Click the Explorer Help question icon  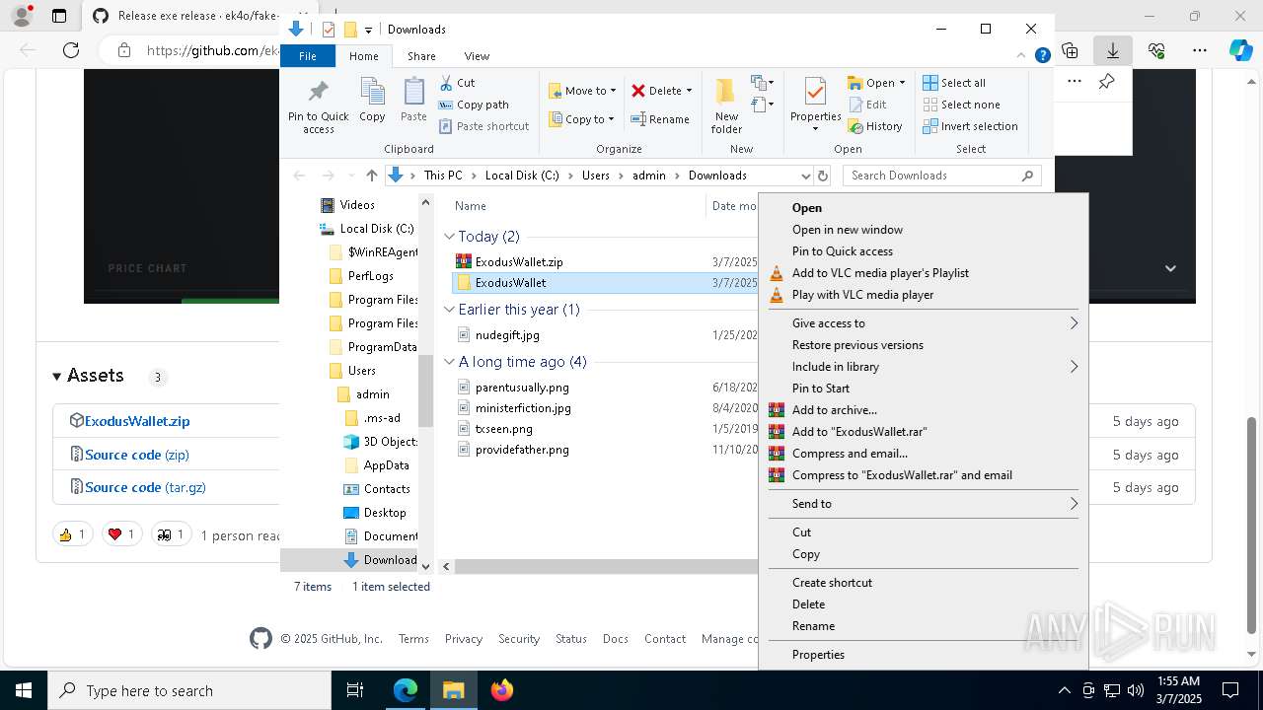1042,56
